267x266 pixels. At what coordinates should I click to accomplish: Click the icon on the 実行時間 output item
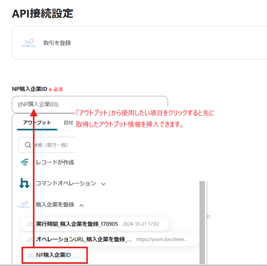click(30, 224)
